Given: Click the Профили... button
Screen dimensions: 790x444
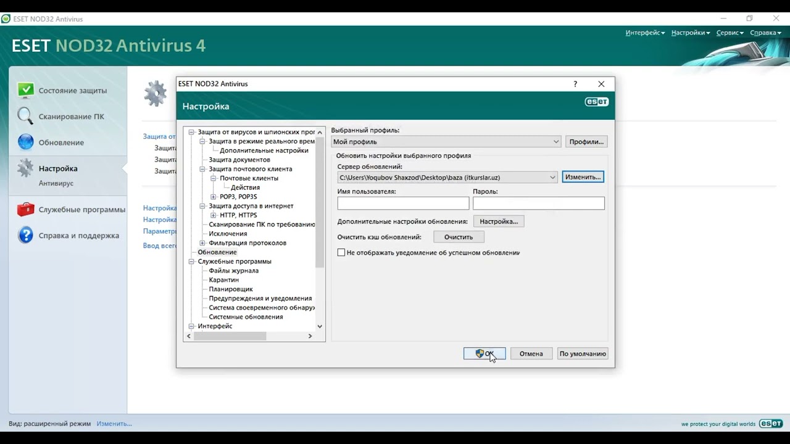Looking at the screenshot, I should (586, 142).
